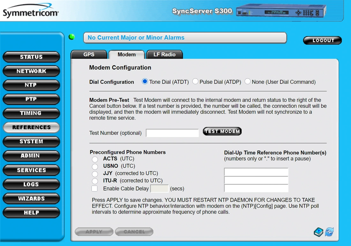Viewport: 351px width, 246px height.
Task: Click the 'No Current Major or Minor Alarms' banner
Action: click(185, 38)
